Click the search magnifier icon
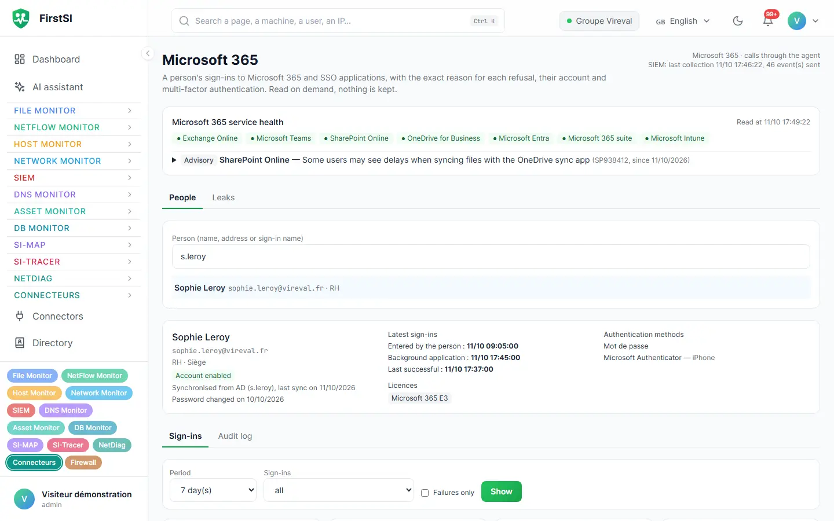The width and height of the screenshot is (834, 521). (184, 21)
